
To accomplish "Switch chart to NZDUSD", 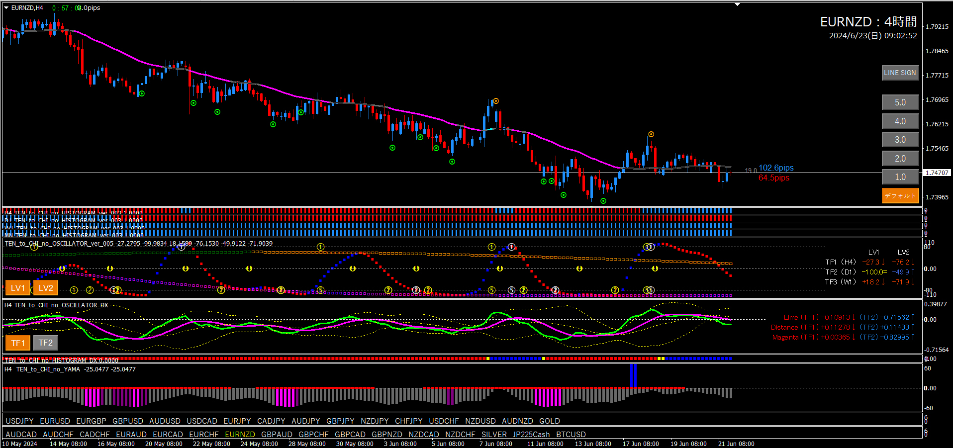I will 480,421.
